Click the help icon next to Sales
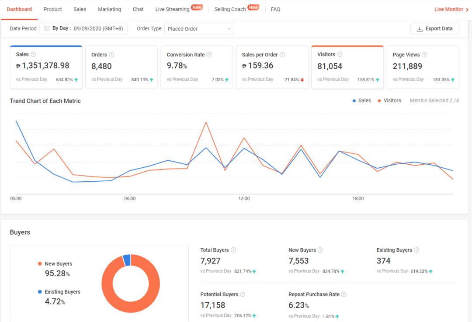 tap(33, 55)
